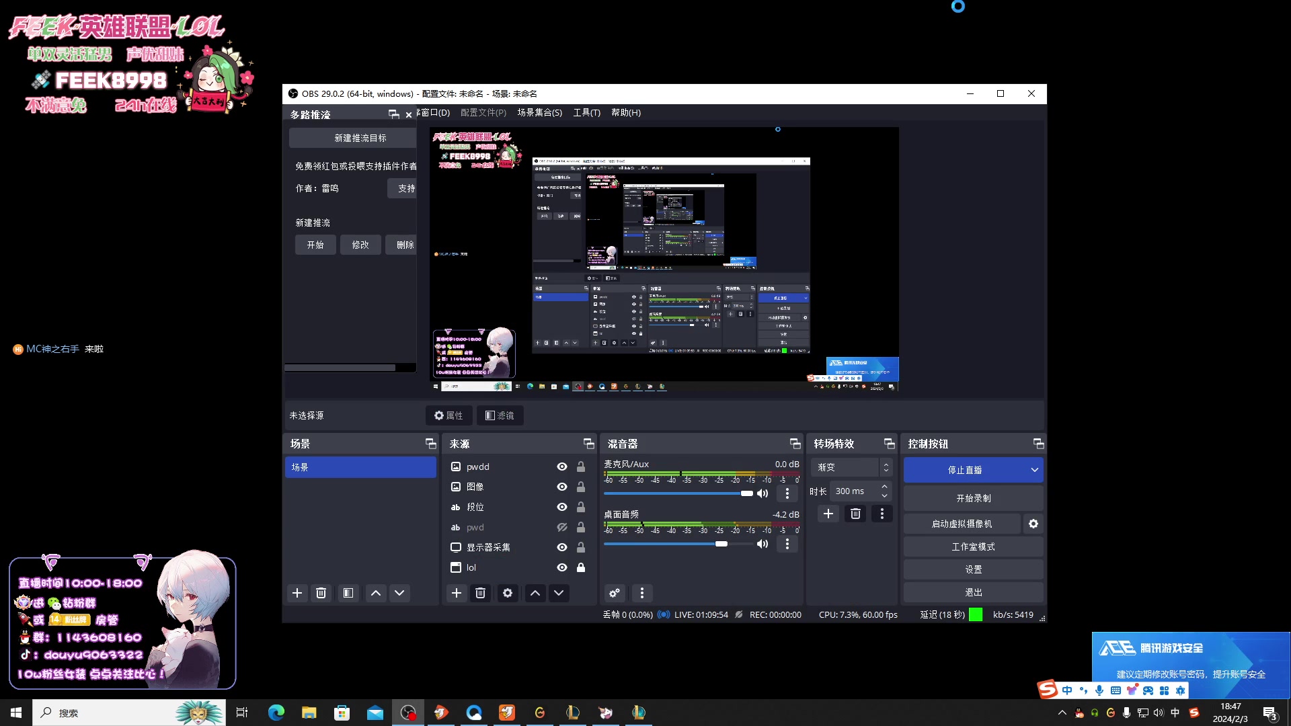Move source up in Sources panel
Viewport: 1291px width, 726px height.
point(535,593)
